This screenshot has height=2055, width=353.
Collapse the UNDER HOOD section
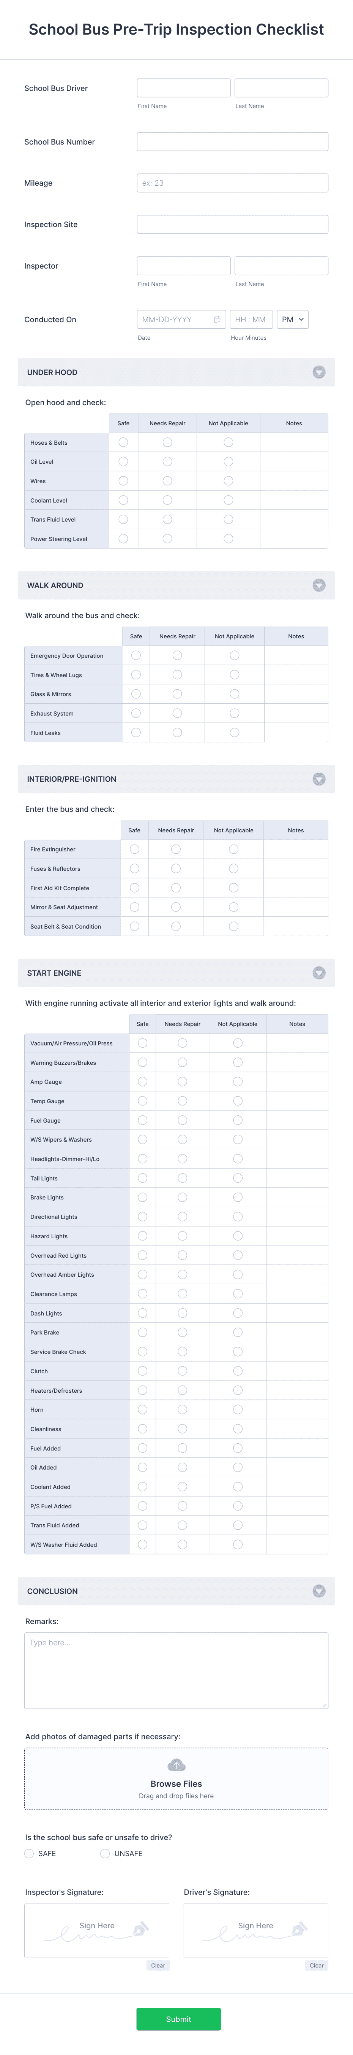pos(319,372)
